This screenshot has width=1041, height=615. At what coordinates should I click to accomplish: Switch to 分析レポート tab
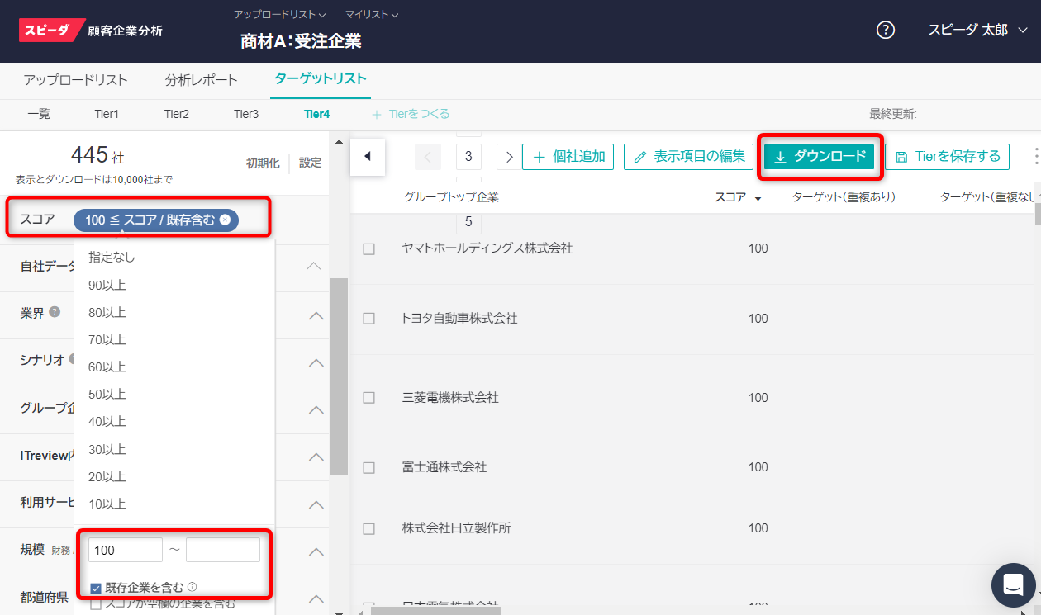click(201, 80)
